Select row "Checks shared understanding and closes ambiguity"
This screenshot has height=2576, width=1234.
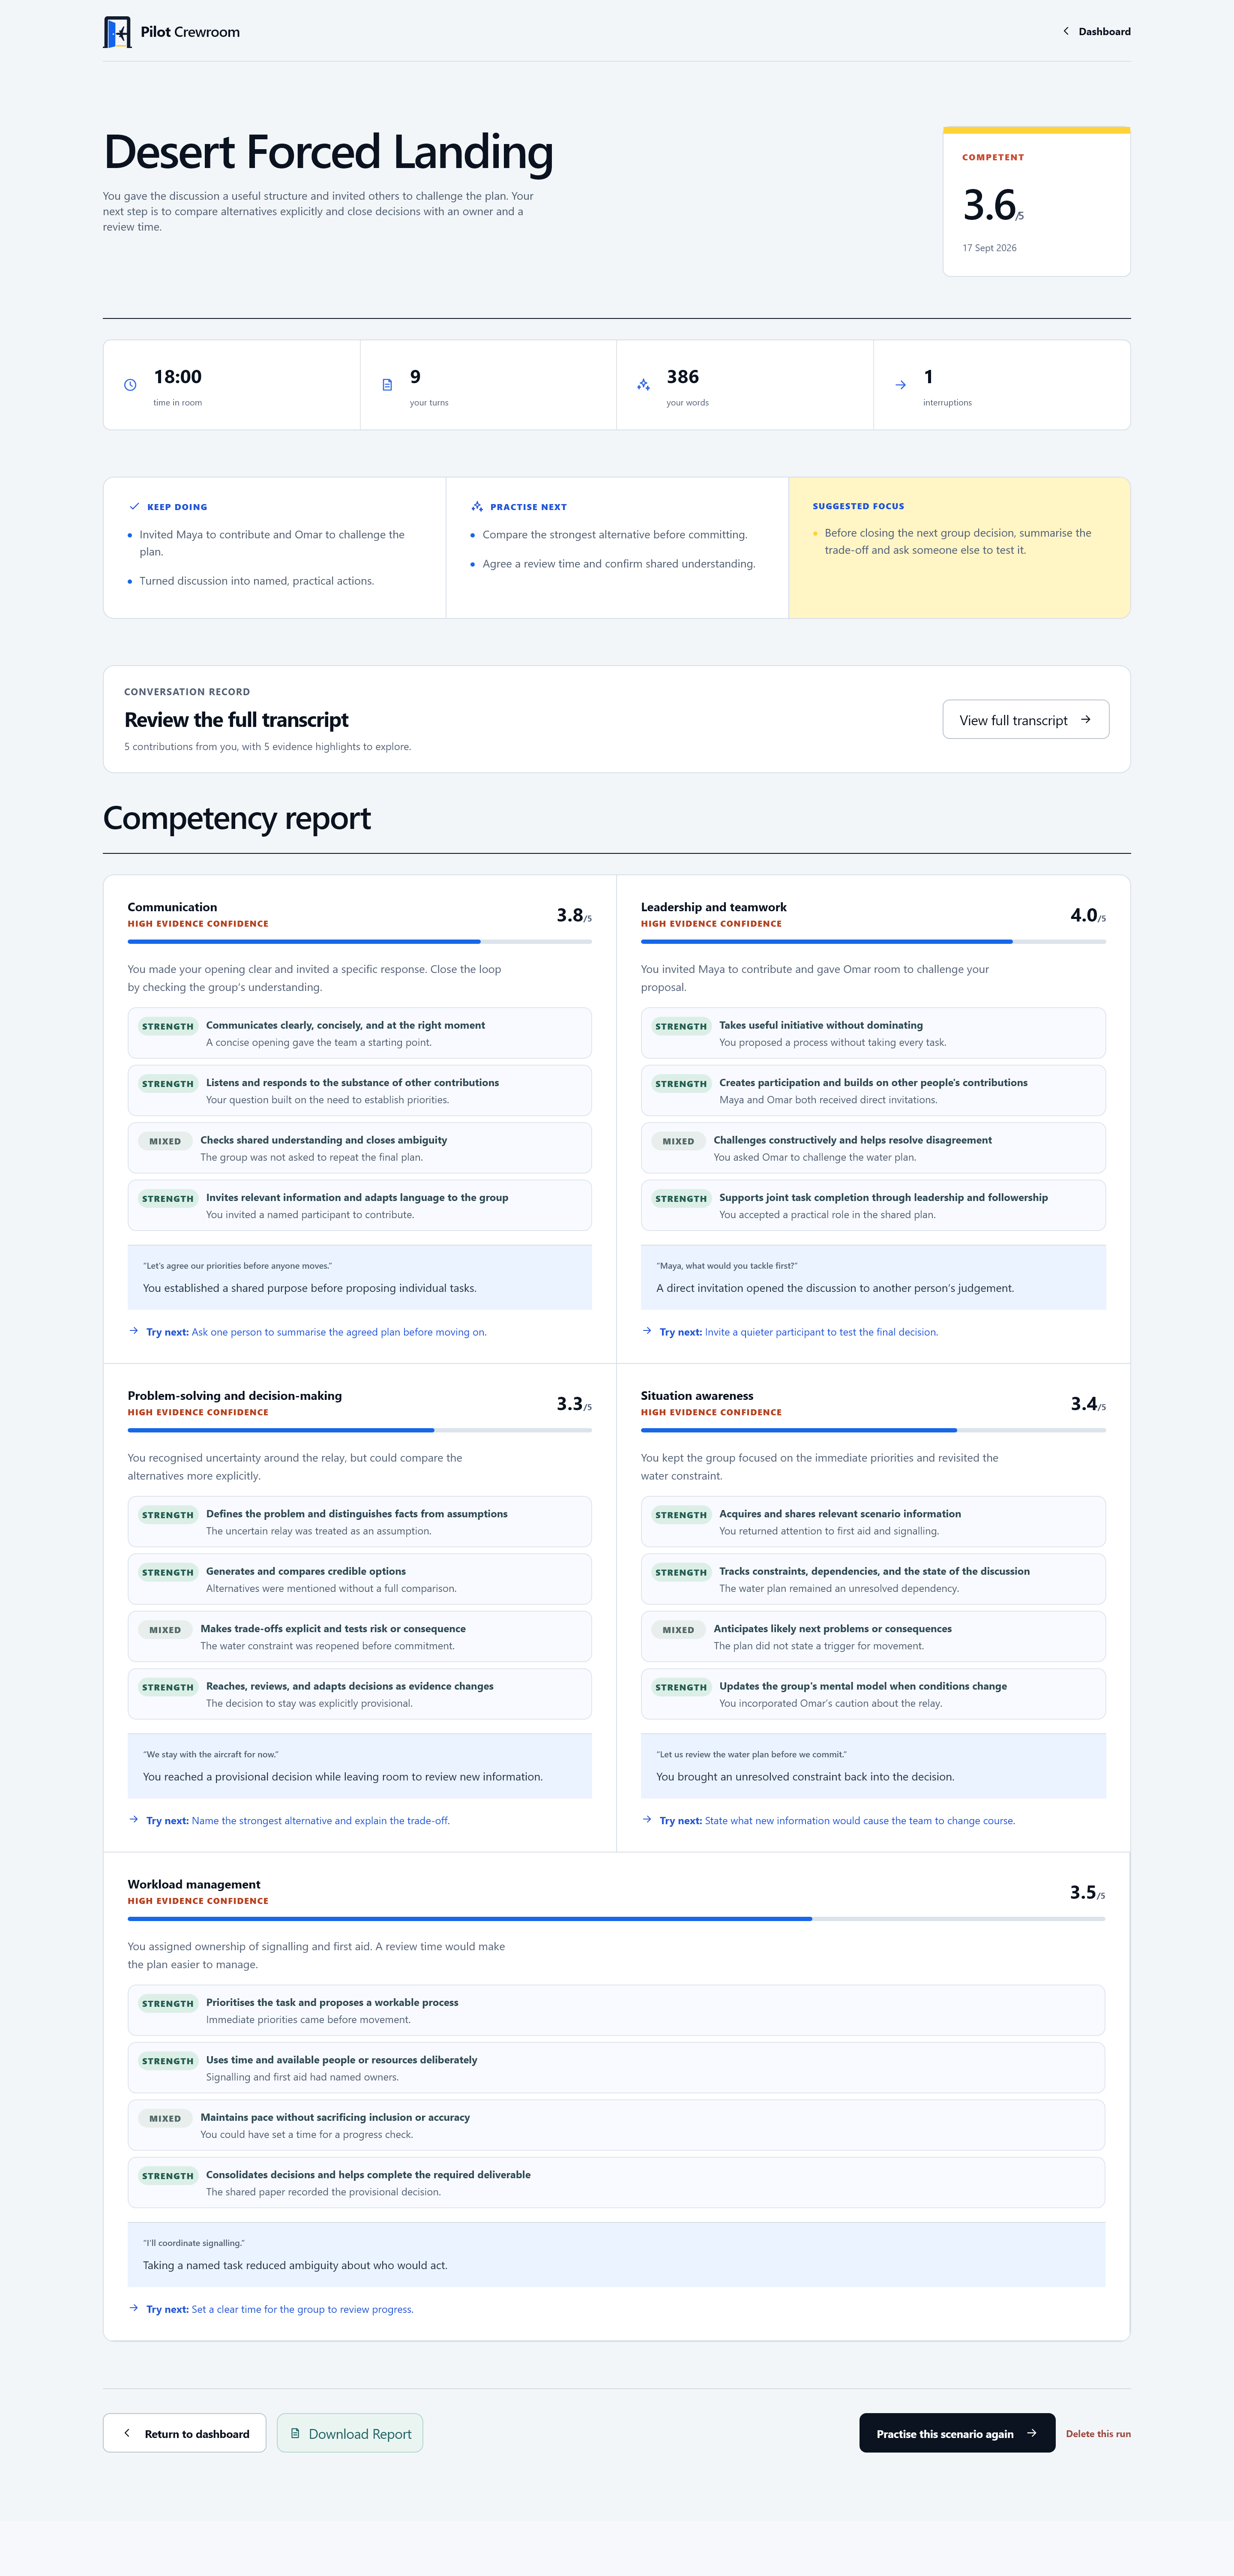point(360,1148)
